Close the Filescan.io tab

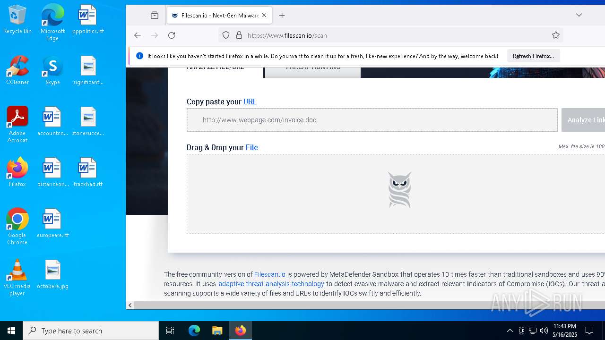(264, 15)
